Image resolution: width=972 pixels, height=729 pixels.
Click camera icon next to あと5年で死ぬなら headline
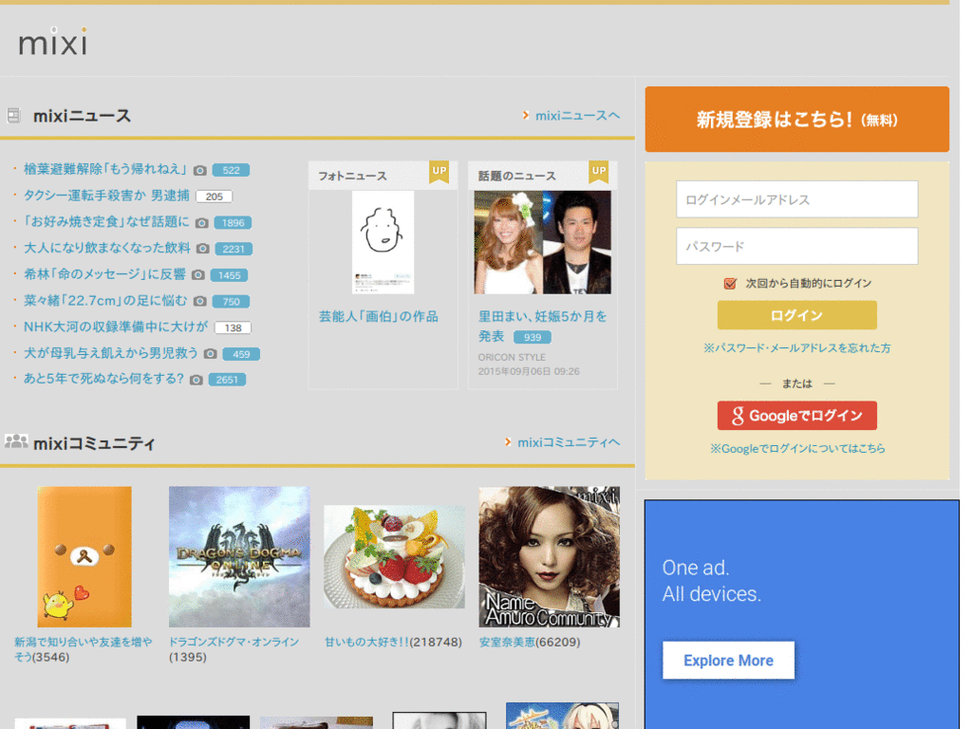pos(196,380)
